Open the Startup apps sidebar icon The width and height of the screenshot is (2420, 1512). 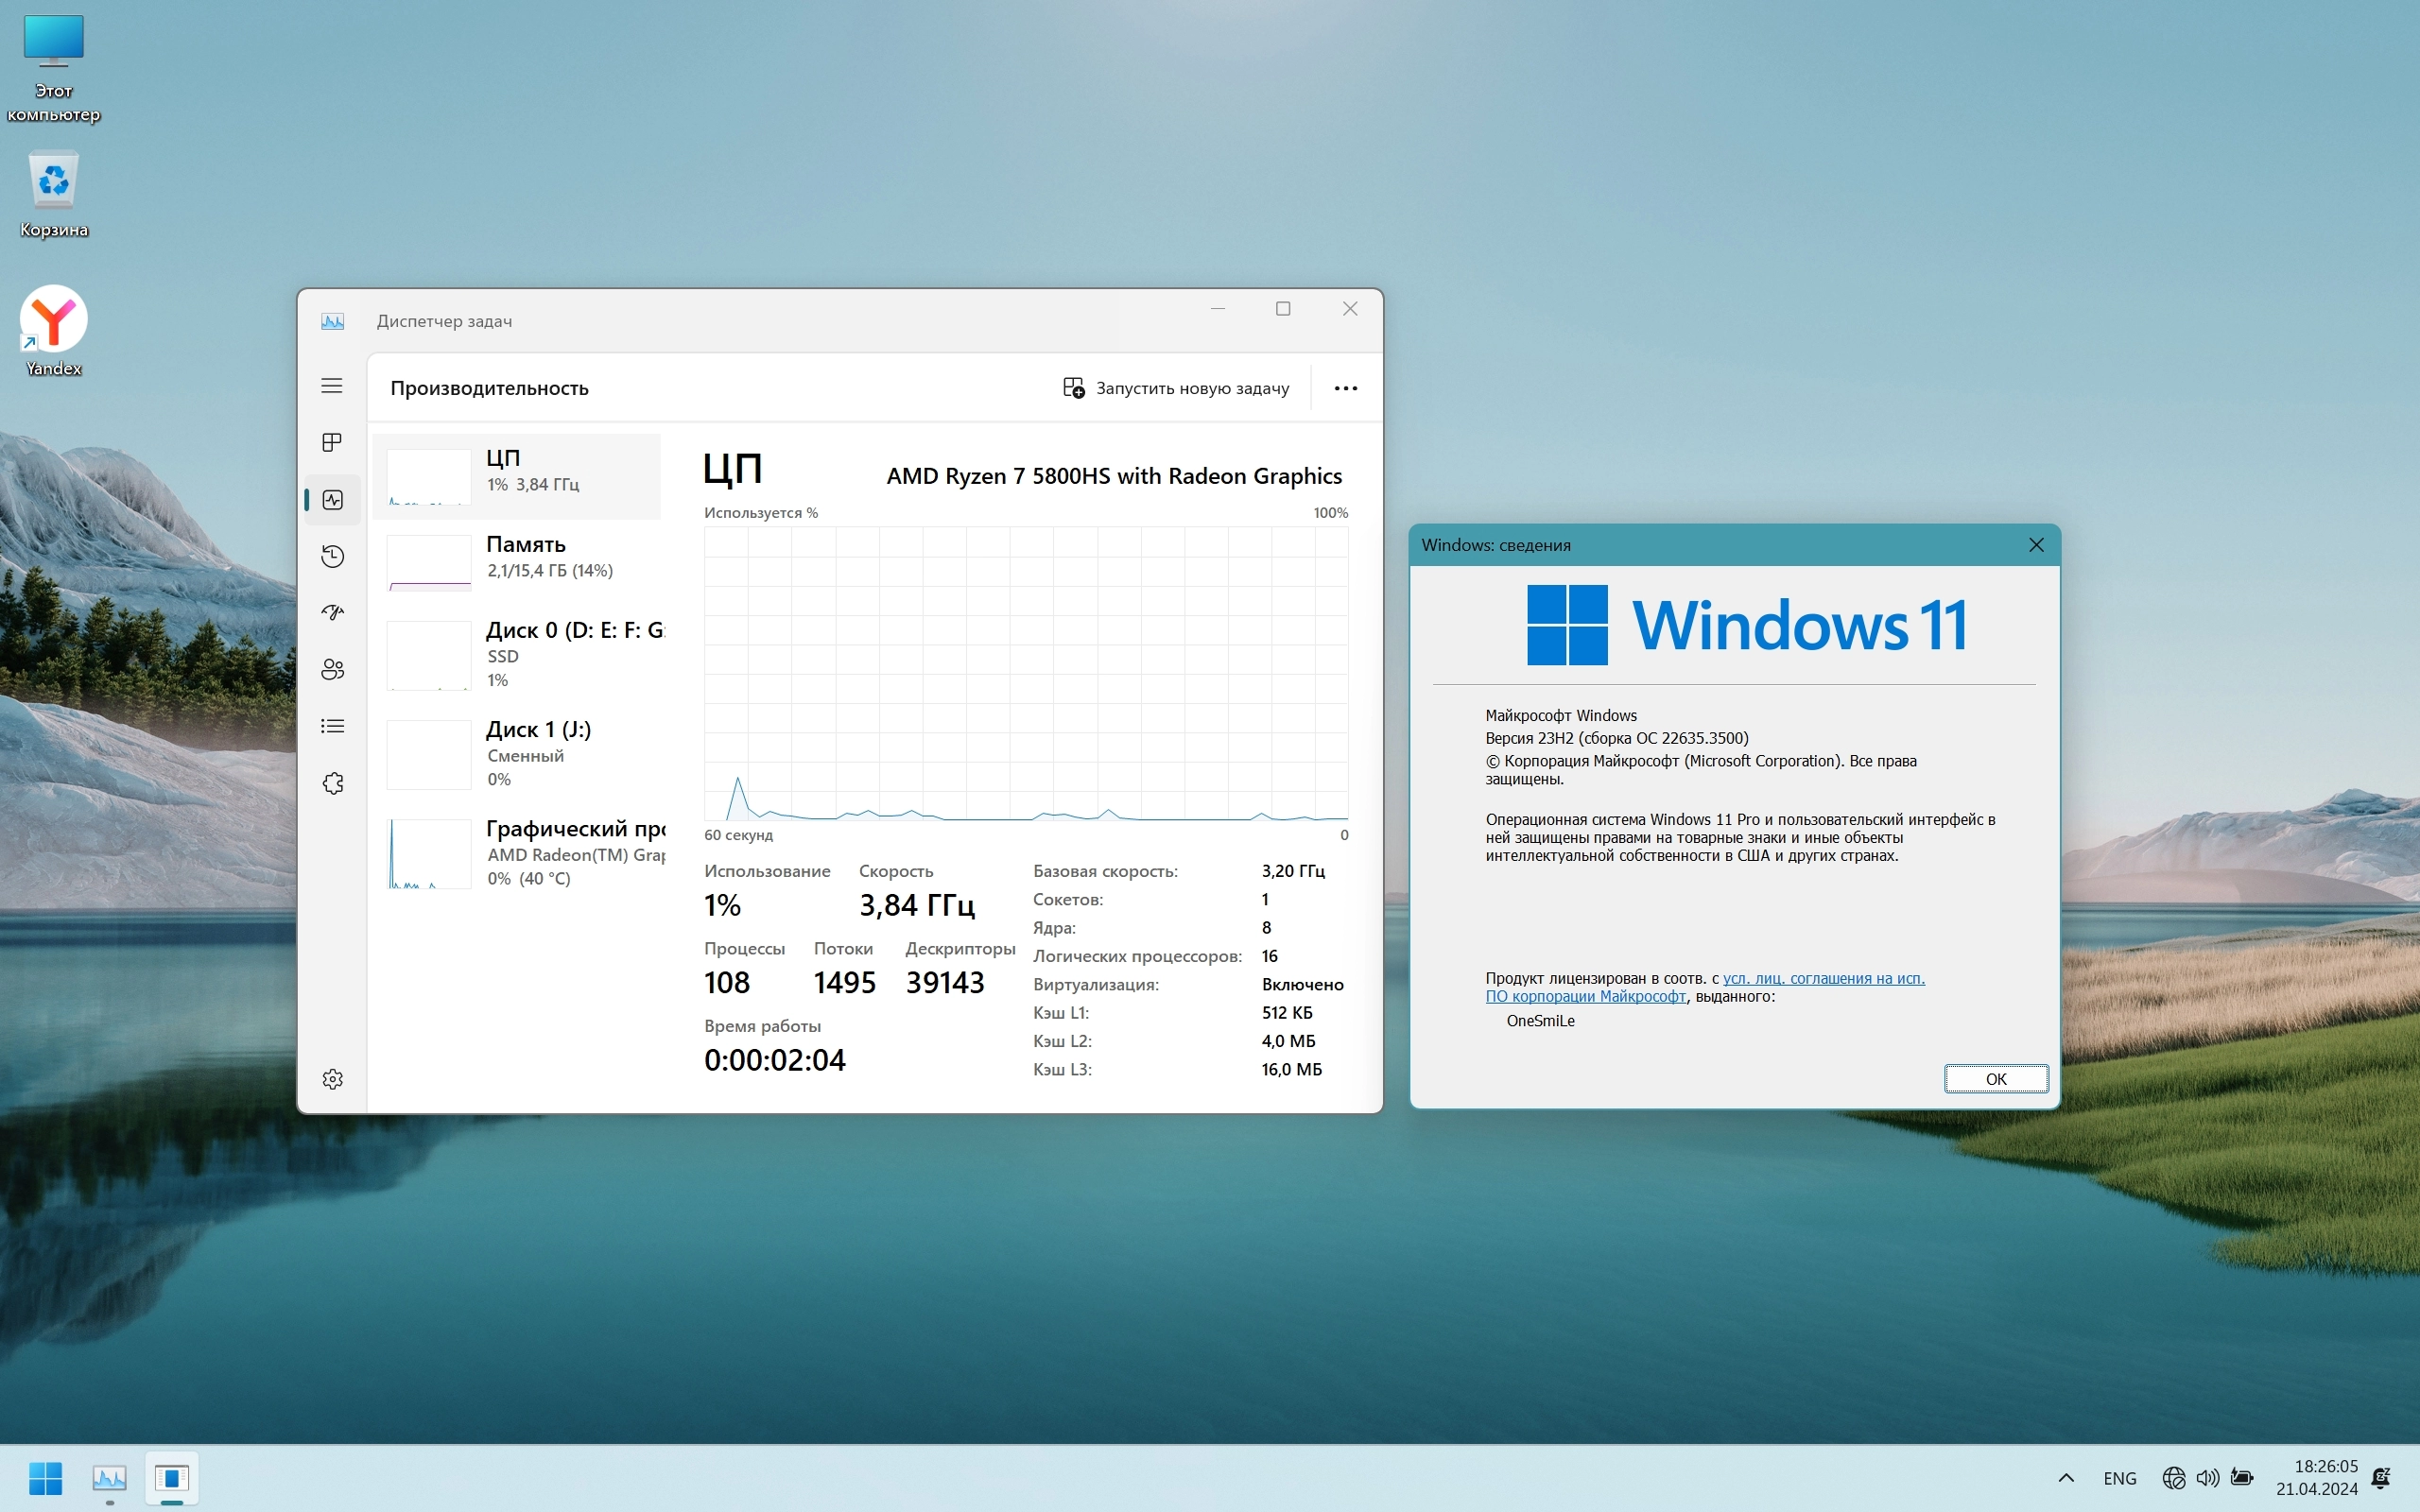click(332, 612)
